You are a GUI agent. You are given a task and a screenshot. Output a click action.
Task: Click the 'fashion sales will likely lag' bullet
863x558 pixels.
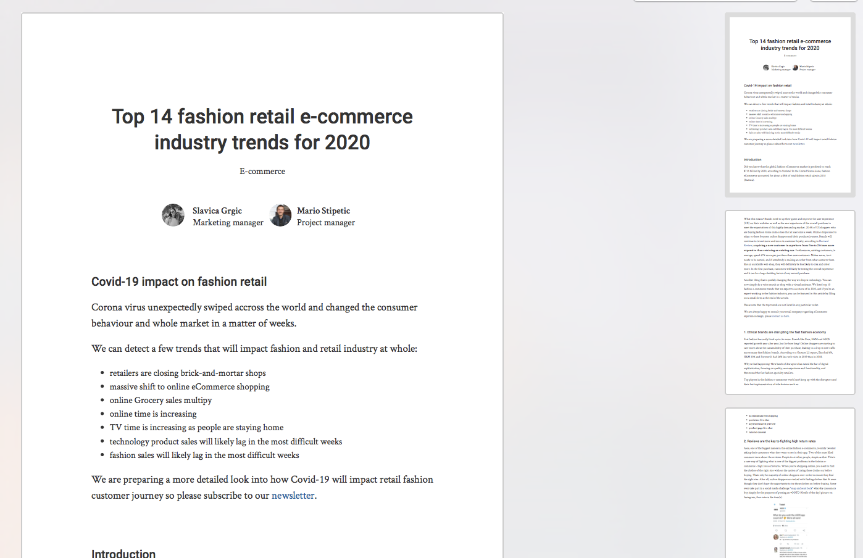tap(204, 456)
